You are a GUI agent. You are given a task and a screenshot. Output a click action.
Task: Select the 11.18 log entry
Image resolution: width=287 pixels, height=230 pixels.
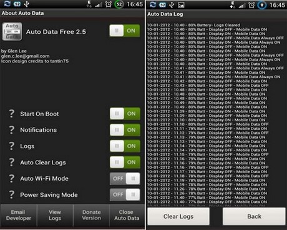tap(208, 176)
